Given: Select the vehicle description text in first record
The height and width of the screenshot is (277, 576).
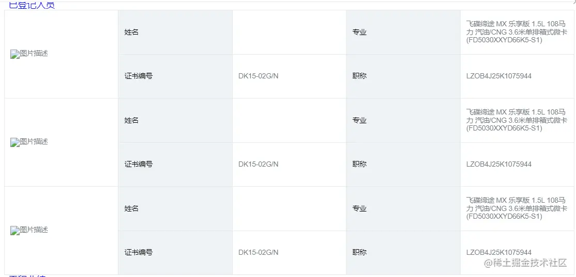Looking at the screenshot, I should click(517, 32).
